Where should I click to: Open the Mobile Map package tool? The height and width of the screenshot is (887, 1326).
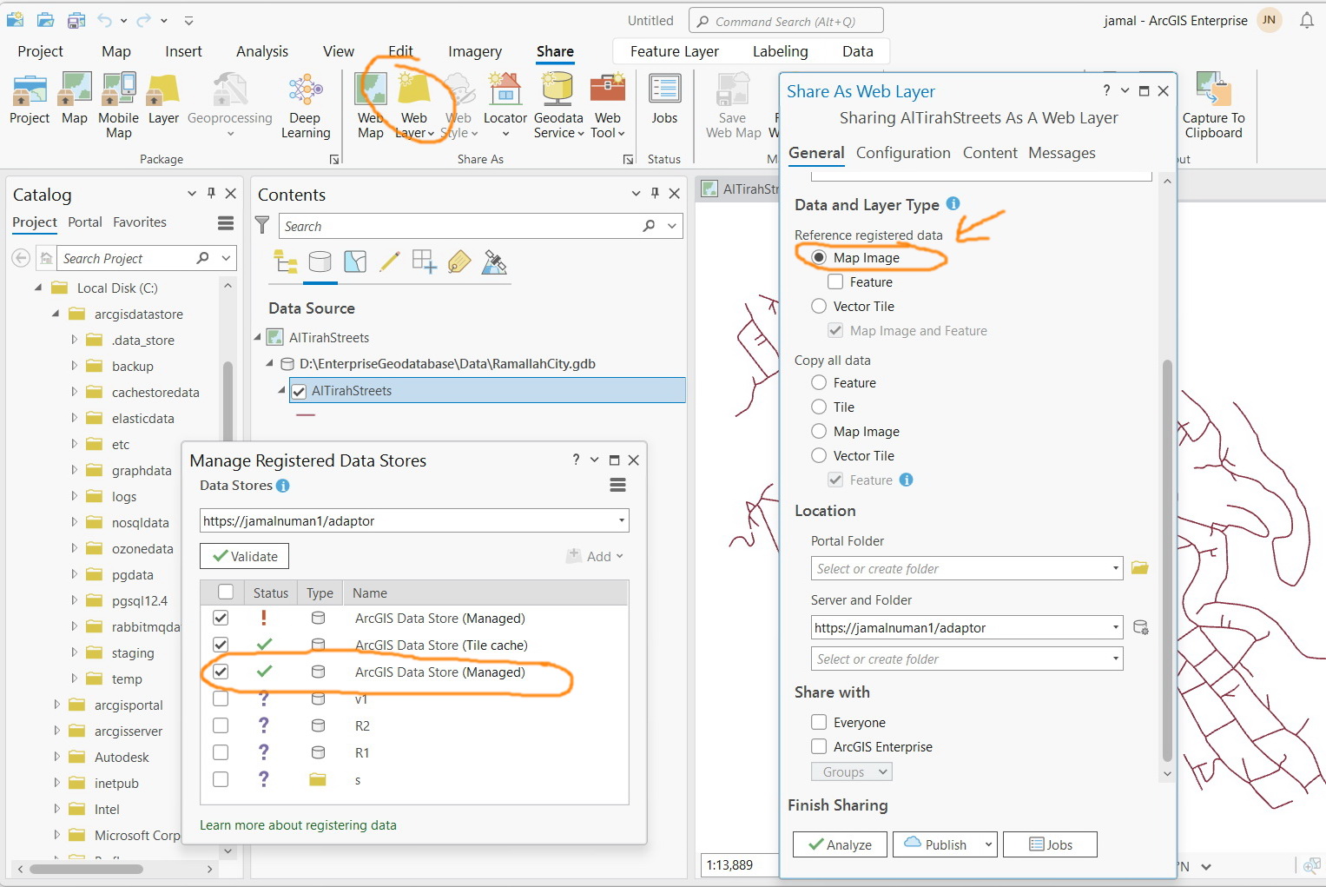coord(118,105)
